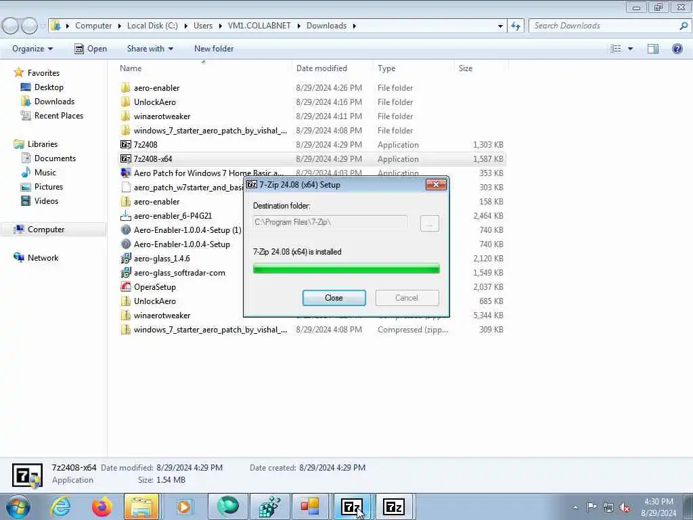The height and width of the screenshot is (520, 693).
Task: Click the browse (...) button in Setup
Action: pyautogui.click(x=429, y=223)
